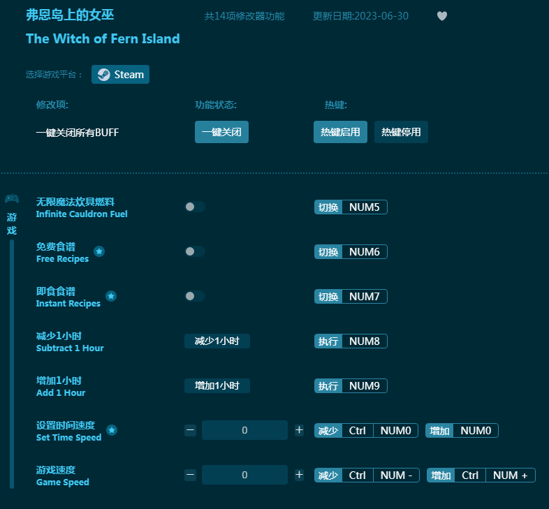Click the star badge next to Free Recipes
The image size is (549, 509).
99,251
